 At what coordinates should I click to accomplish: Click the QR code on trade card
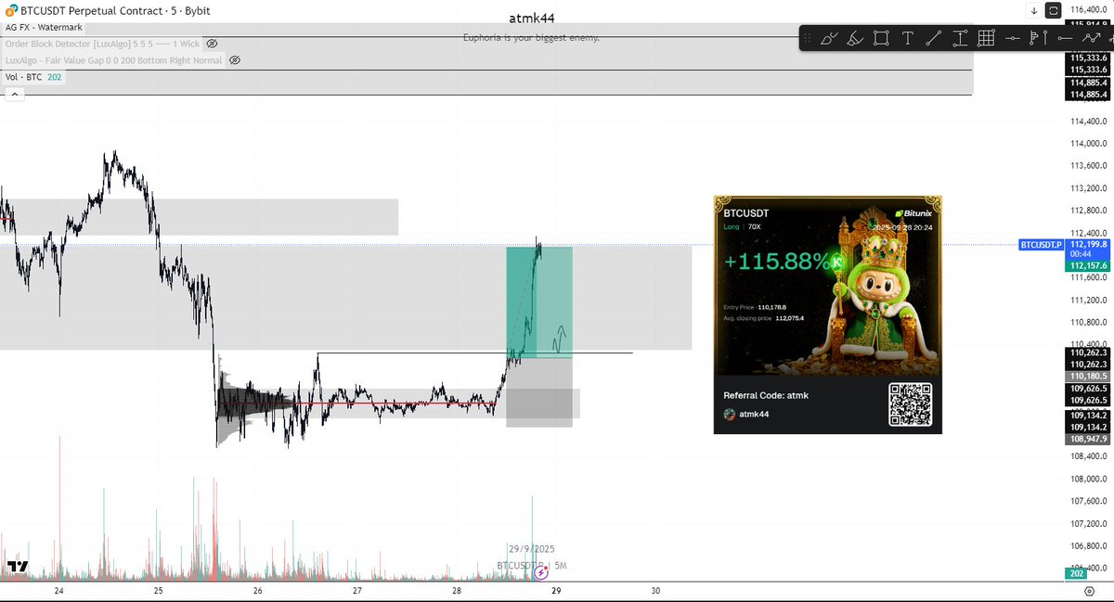coord(910,404)
